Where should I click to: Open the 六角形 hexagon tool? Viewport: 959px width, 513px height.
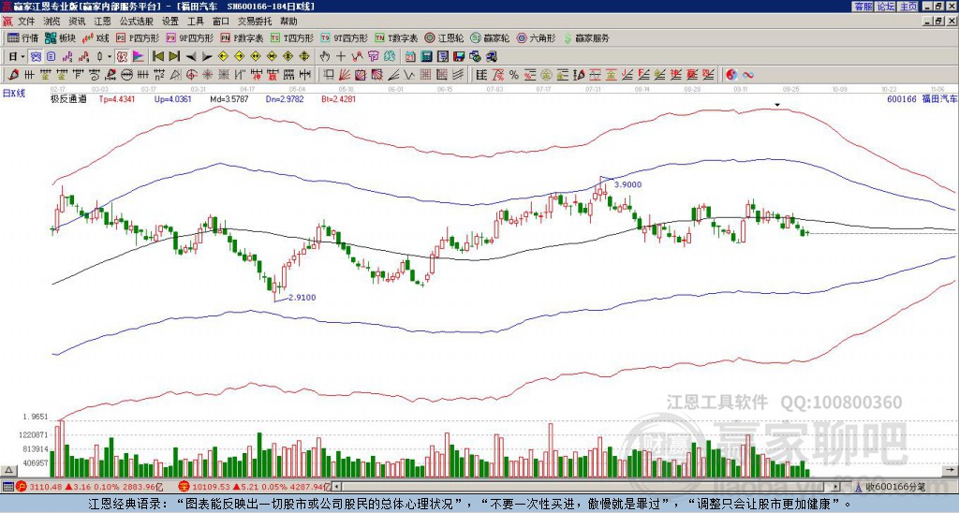[x=537, y=37]
